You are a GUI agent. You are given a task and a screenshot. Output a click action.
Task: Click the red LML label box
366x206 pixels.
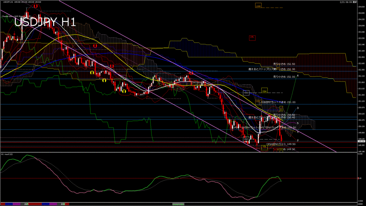coord(252,36)
